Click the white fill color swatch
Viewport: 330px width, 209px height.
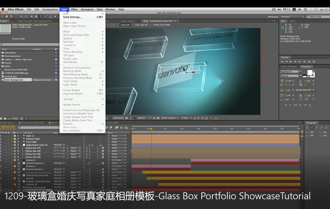pyautogui.click(x=310, y=73)
